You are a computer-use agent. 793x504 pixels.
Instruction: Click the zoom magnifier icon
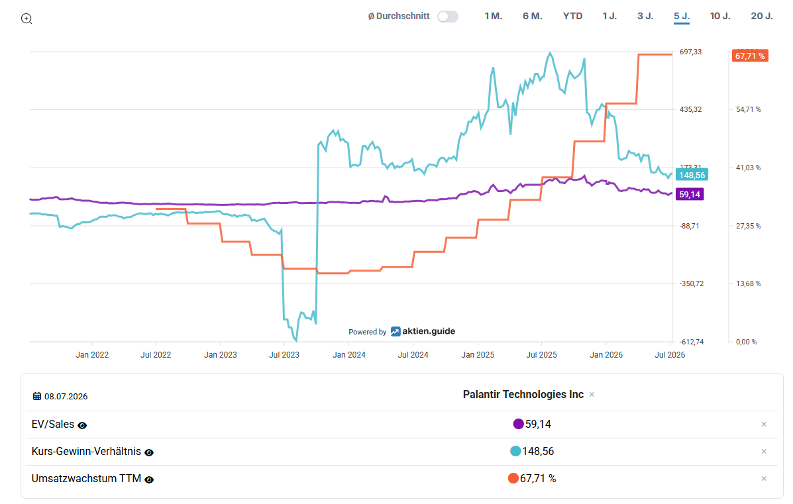[x=26, y=19]
